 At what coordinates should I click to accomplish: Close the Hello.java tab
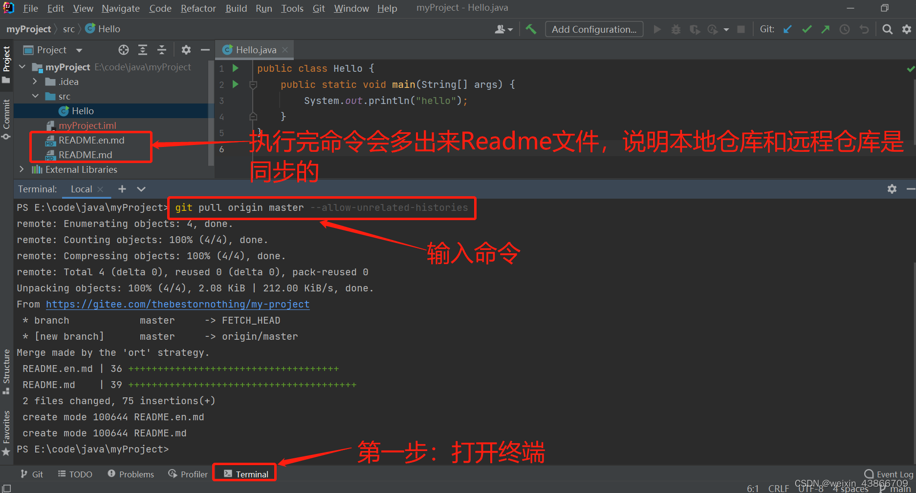tap(285, 50)
